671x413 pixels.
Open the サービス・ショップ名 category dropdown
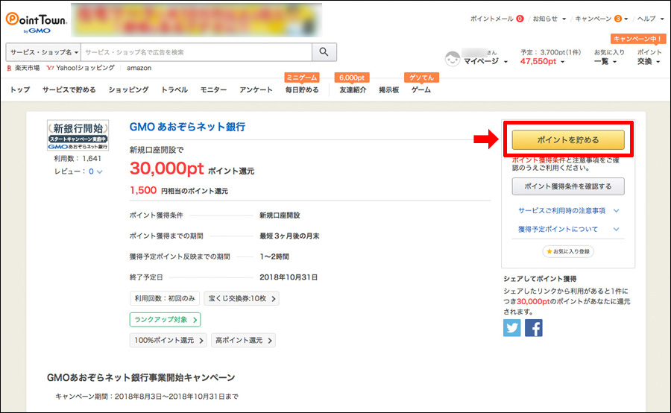(x=43, y=52)
